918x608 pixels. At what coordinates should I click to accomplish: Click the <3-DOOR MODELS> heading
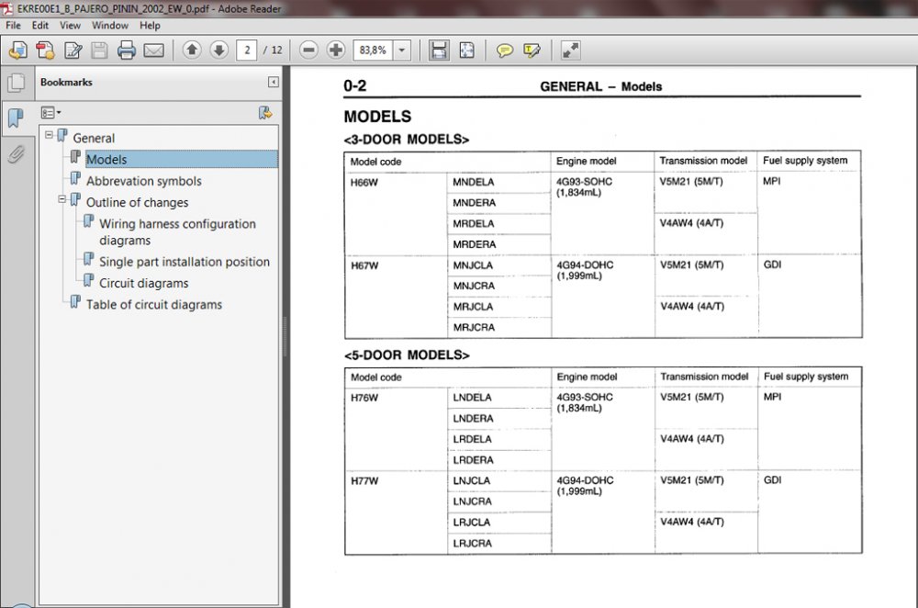coord(407,140)
